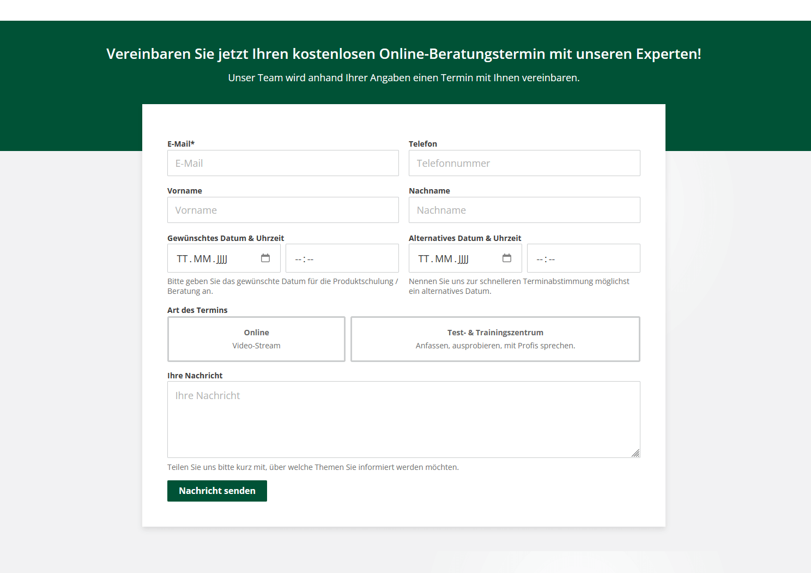
Task: Click inside the Ihre Nachricht textarea
Action: point(403,419)
